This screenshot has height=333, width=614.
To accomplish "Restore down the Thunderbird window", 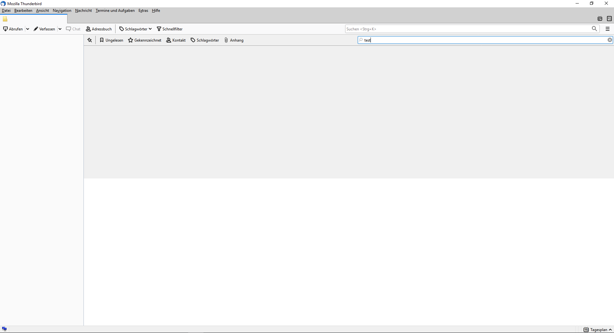I will coord(592,4).
